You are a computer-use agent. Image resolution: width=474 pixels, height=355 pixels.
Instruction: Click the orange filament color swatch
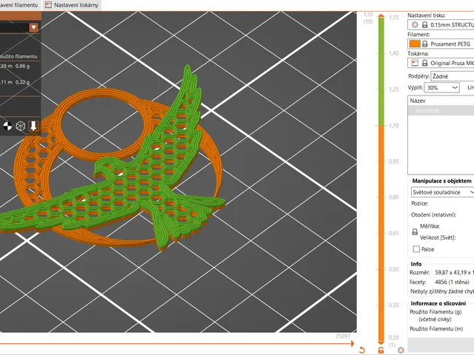pyautogui.click(x=415, y=44)
